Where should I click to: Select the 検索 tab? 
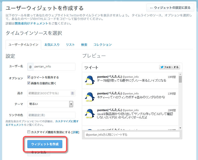point(84,45)
